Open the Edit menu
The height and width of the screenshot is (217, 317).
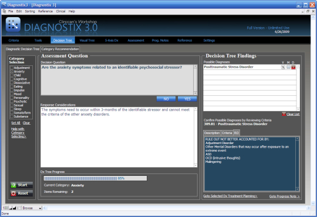(x=19, y=11)
